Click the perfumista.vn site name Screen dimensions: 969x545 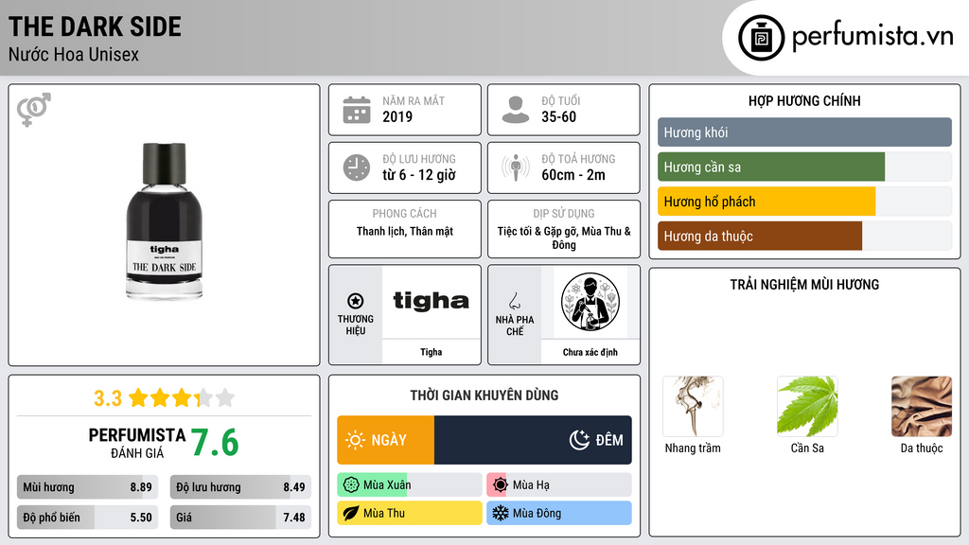(x=872, y=37)
